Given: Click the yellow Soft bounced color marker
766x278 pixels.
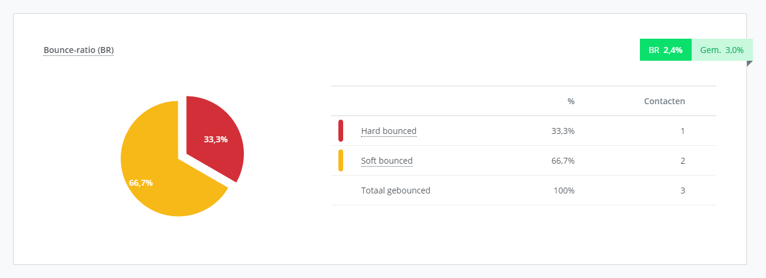Looking at the screenshot, I should click(341, 161).
